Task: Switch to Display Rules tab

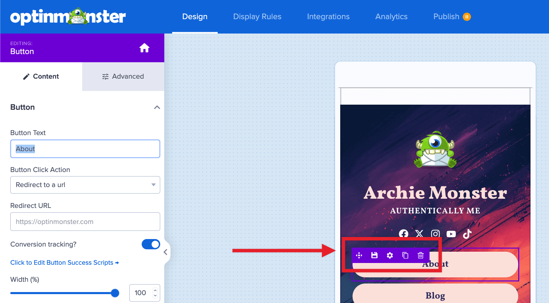Action: click(257, 16)
